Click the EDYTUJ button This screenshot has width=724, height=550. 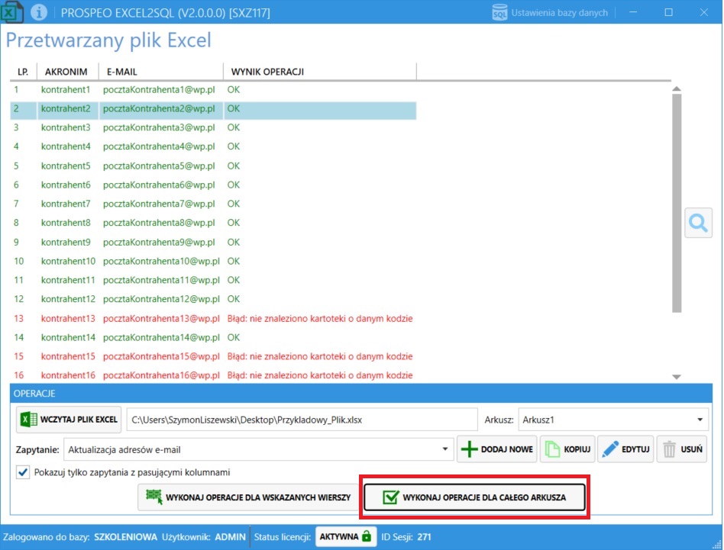(x=625, y=449)
